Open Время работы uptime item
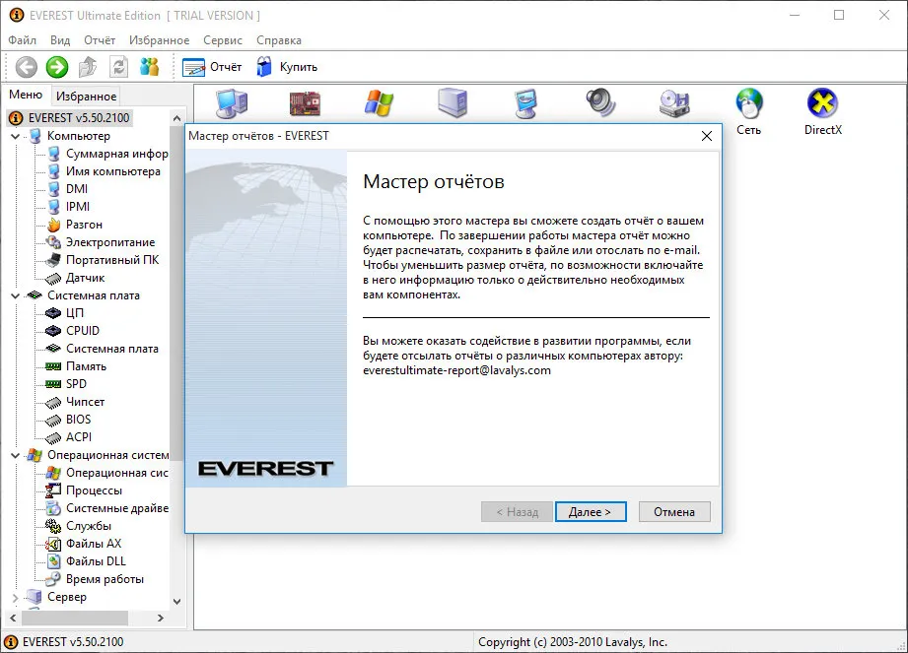This screenshot has height=653, width=908. tap(95, 579)
